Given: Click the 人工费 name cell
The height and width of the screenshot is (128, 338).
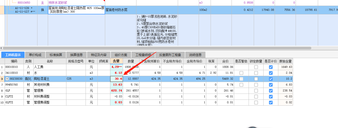Looking at the screenshot, I should (50, 67).
